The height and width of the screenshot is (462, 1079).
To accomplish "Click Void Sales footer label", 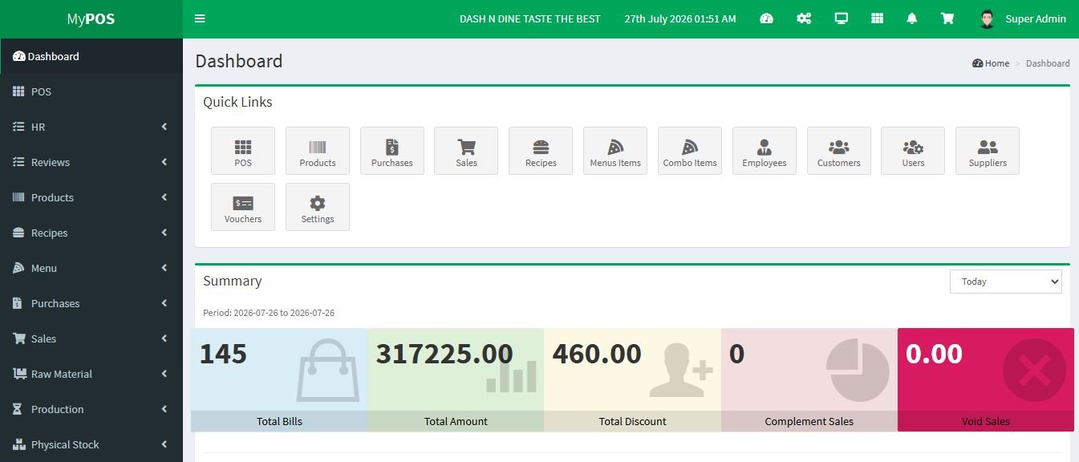I will 985,421.
